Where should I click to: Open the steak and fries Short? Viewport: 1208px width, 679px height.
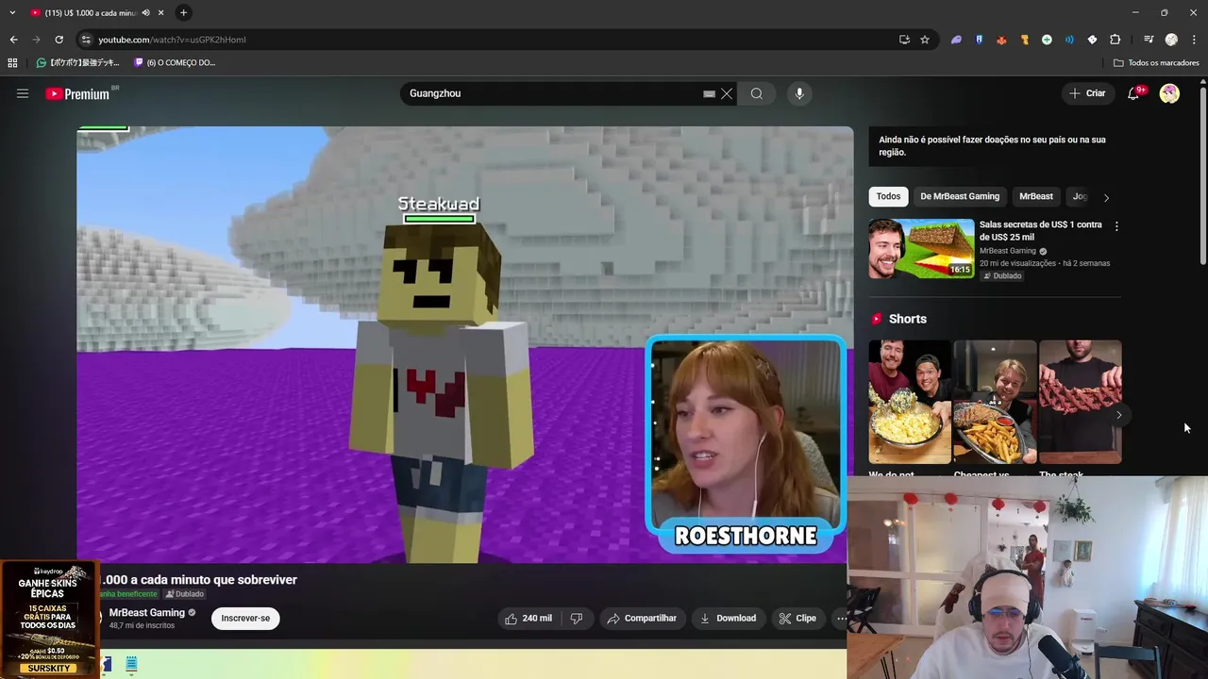[x=995, y=402]
